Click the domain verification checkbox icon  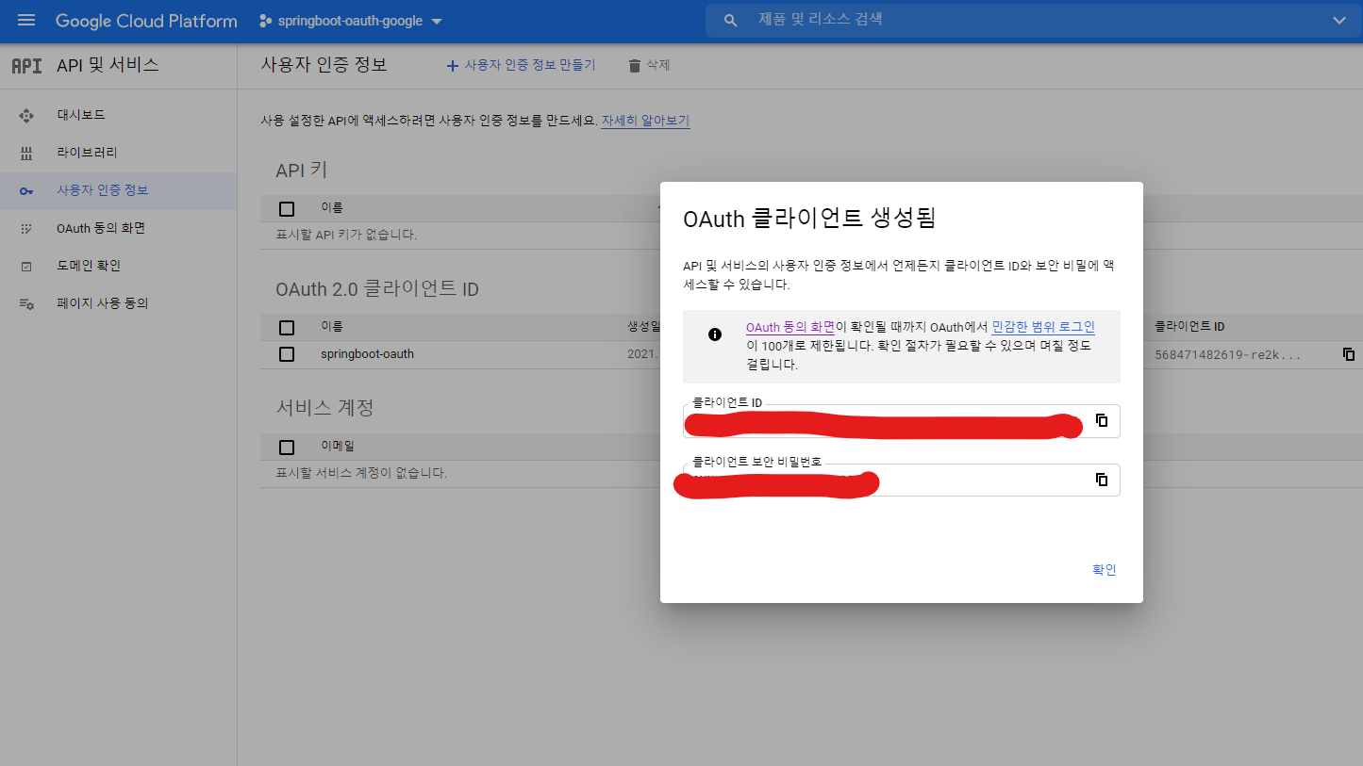coord(26,267)
